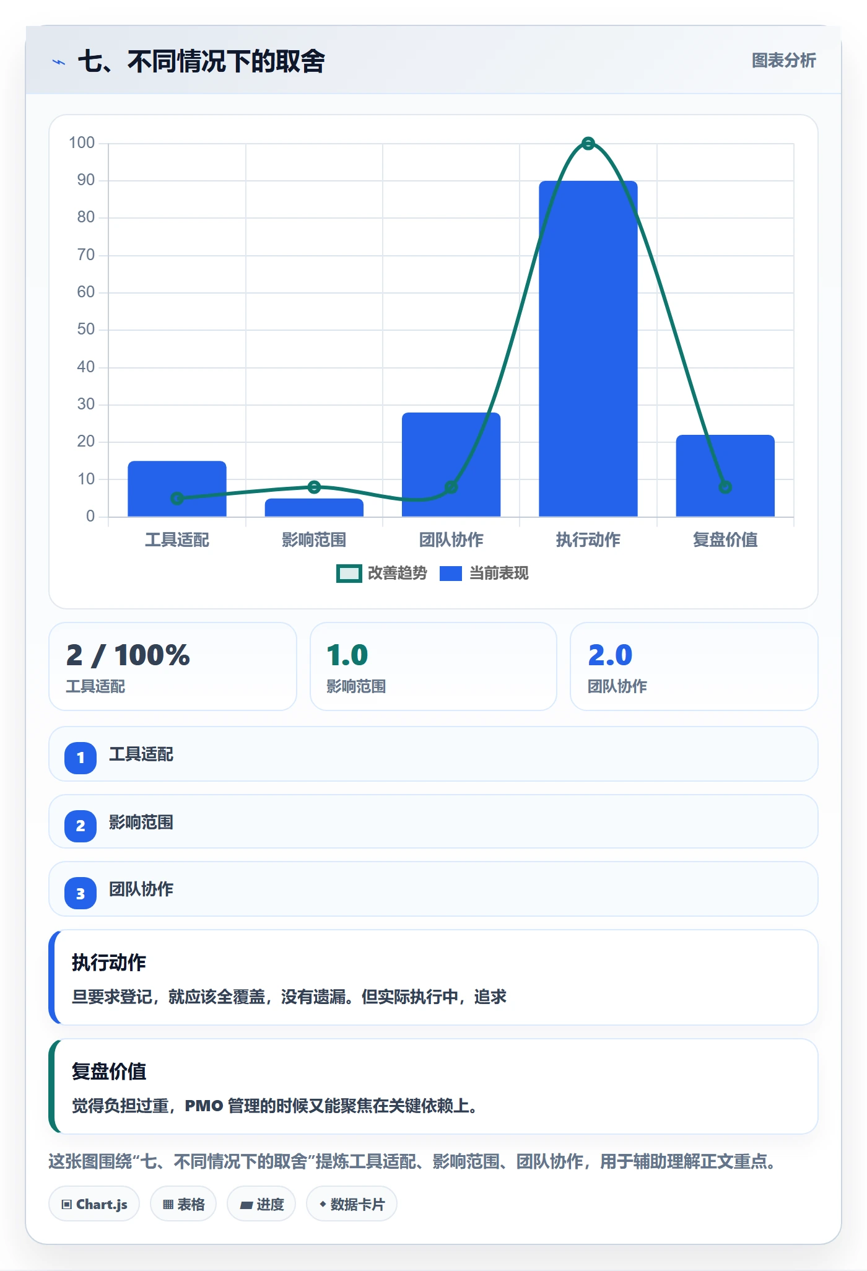This screenshot has height=1271, width=867.
Task: Click the 执行动作 note card heading
Action: [109, 963]
